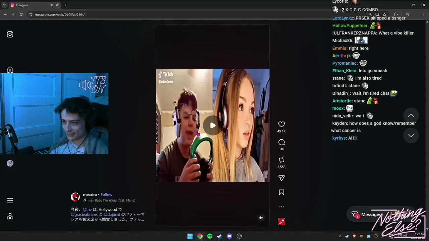
Task: Open the reel's audio thumbnail in red
Action: 282,222
